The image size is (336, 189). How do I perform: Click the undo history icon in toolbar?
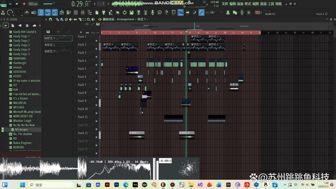pos(125,13)
